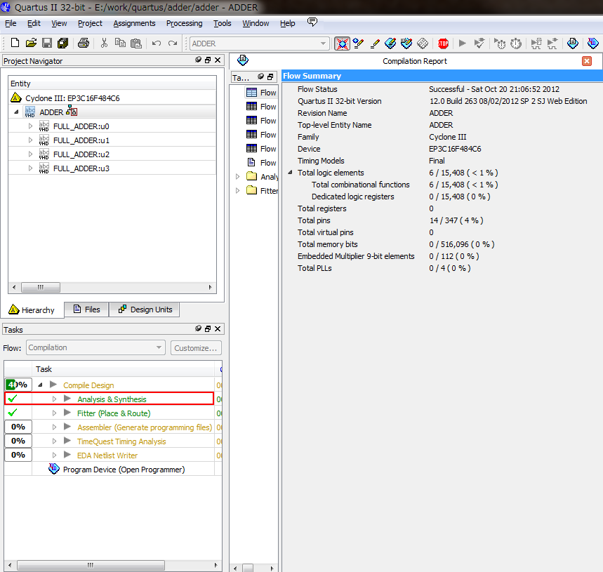
Task: Click the Total memory bits row label
Action: point(328,244)
